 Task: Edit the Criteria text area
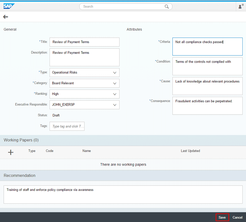(x=207, y=47)
